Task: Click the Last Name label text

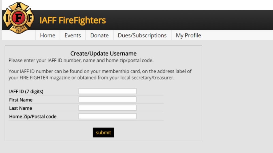Action: click(21, 108)
